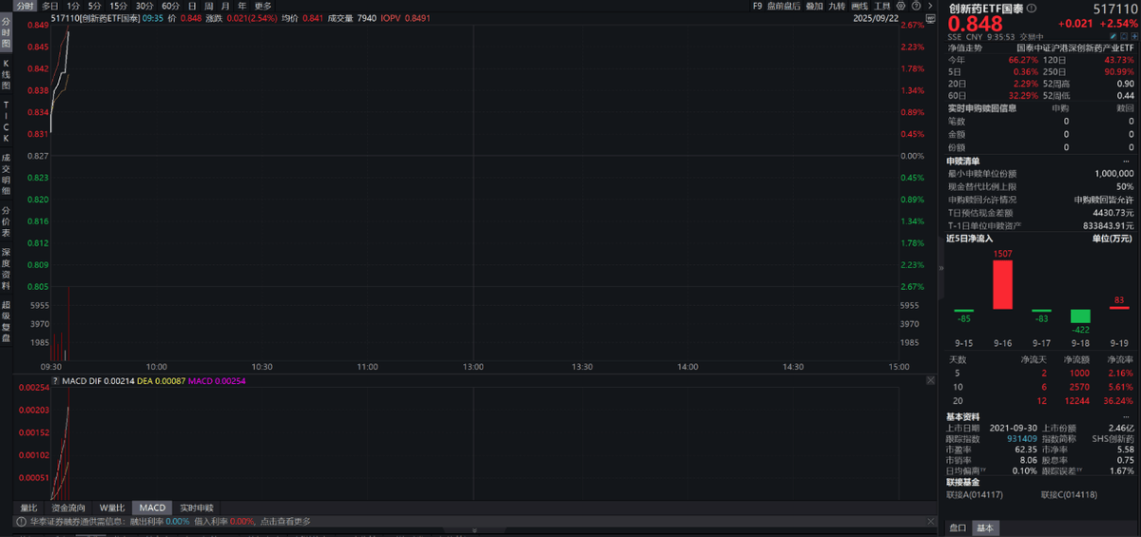1141x537 pixels.
Task: Click the 申赎清单 section header
Action: 963,161
